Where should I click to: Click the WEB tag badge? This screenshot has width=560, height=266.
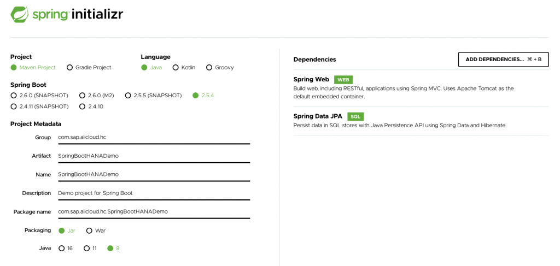pyautogui.click(x=343, y=80)
